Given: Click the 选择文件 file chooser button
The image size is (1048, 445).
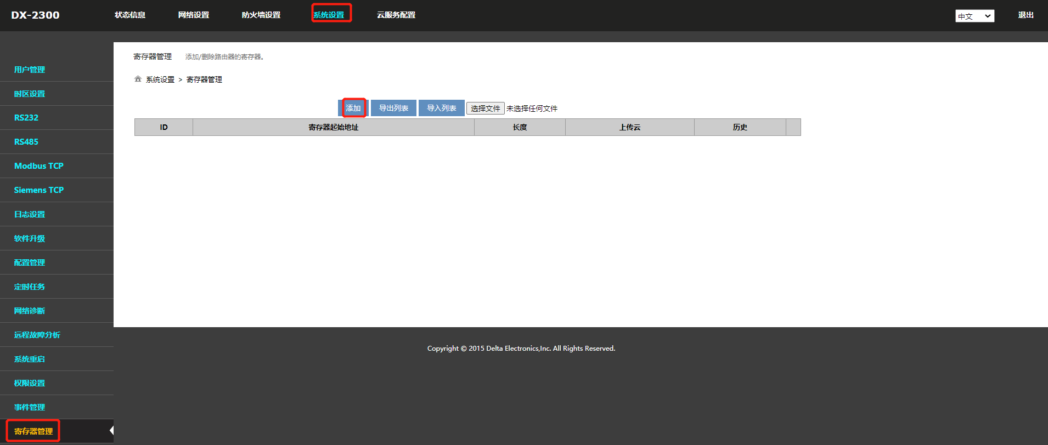Looking at the screenshot, I should point(486,109).
